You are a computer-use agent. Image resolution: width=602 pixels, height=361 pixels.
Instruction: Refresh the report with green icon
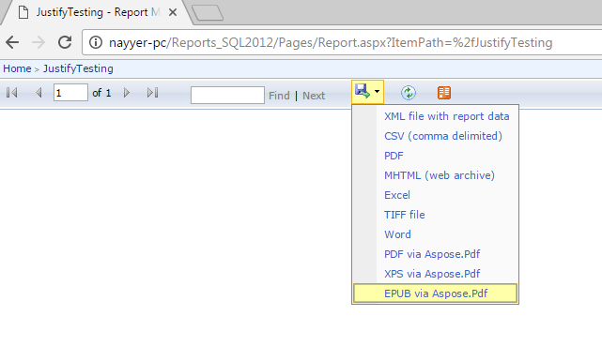[409, 93]
